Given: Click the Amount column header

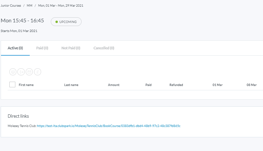Looking at the screenshot, I should [x=114, y=85].
